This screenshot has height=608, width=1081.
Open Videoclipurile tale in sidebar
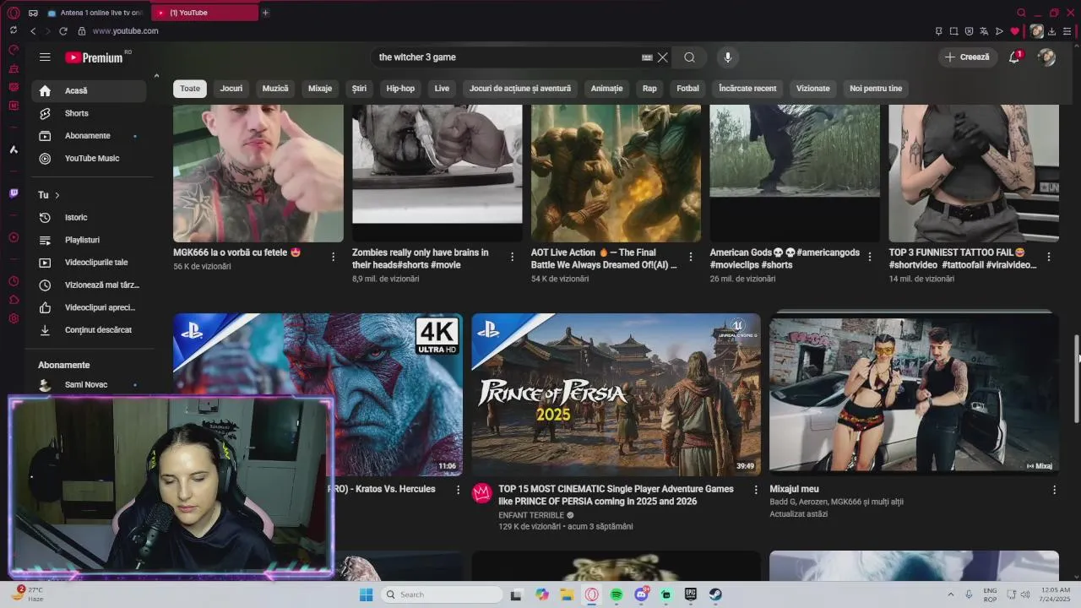coord(89,263)
